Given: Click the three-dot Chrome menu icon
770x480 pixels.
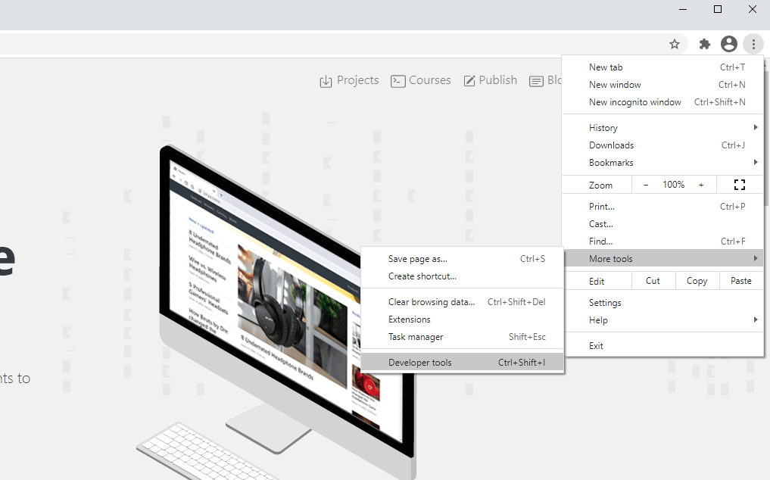Looking at the screenshot, I should point(753,44).
